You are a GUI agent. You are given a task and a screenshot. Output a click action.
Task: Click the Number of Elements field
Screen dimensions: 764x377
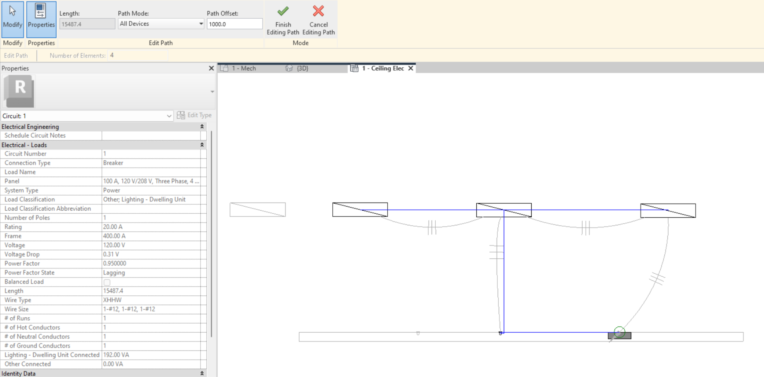click(138, 55)
